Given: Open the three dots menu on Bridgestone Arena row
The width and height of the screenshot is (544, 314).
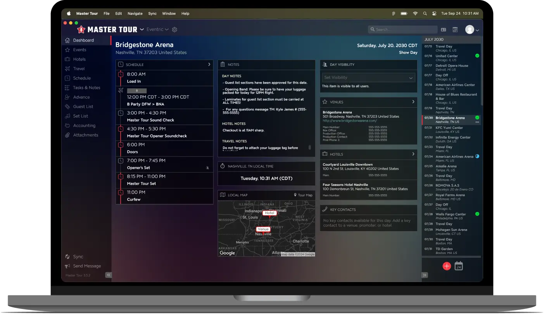Looking at the screenshot, I should click(477, 122).
